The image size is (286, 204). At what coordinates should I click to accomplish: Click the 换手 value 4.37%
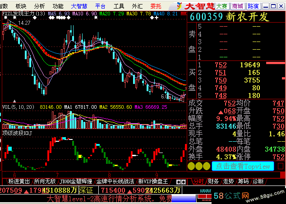point(226,157)
